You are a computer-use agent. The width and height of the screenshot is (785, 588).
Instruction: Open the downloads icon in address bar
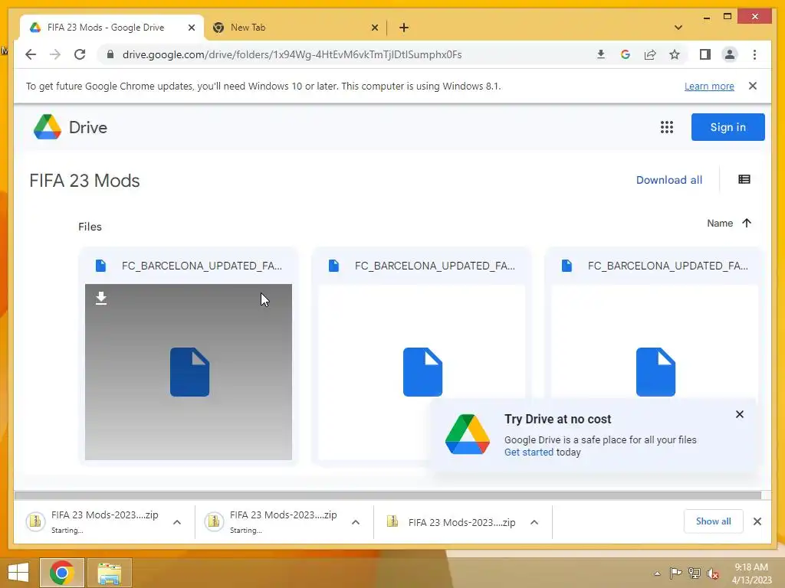(601, 54)
